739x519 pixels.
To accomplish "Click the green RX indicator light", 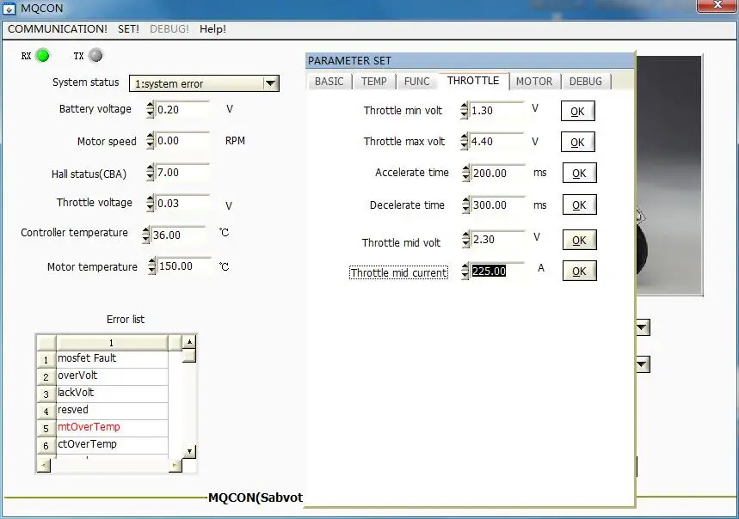I will [42, 56].
